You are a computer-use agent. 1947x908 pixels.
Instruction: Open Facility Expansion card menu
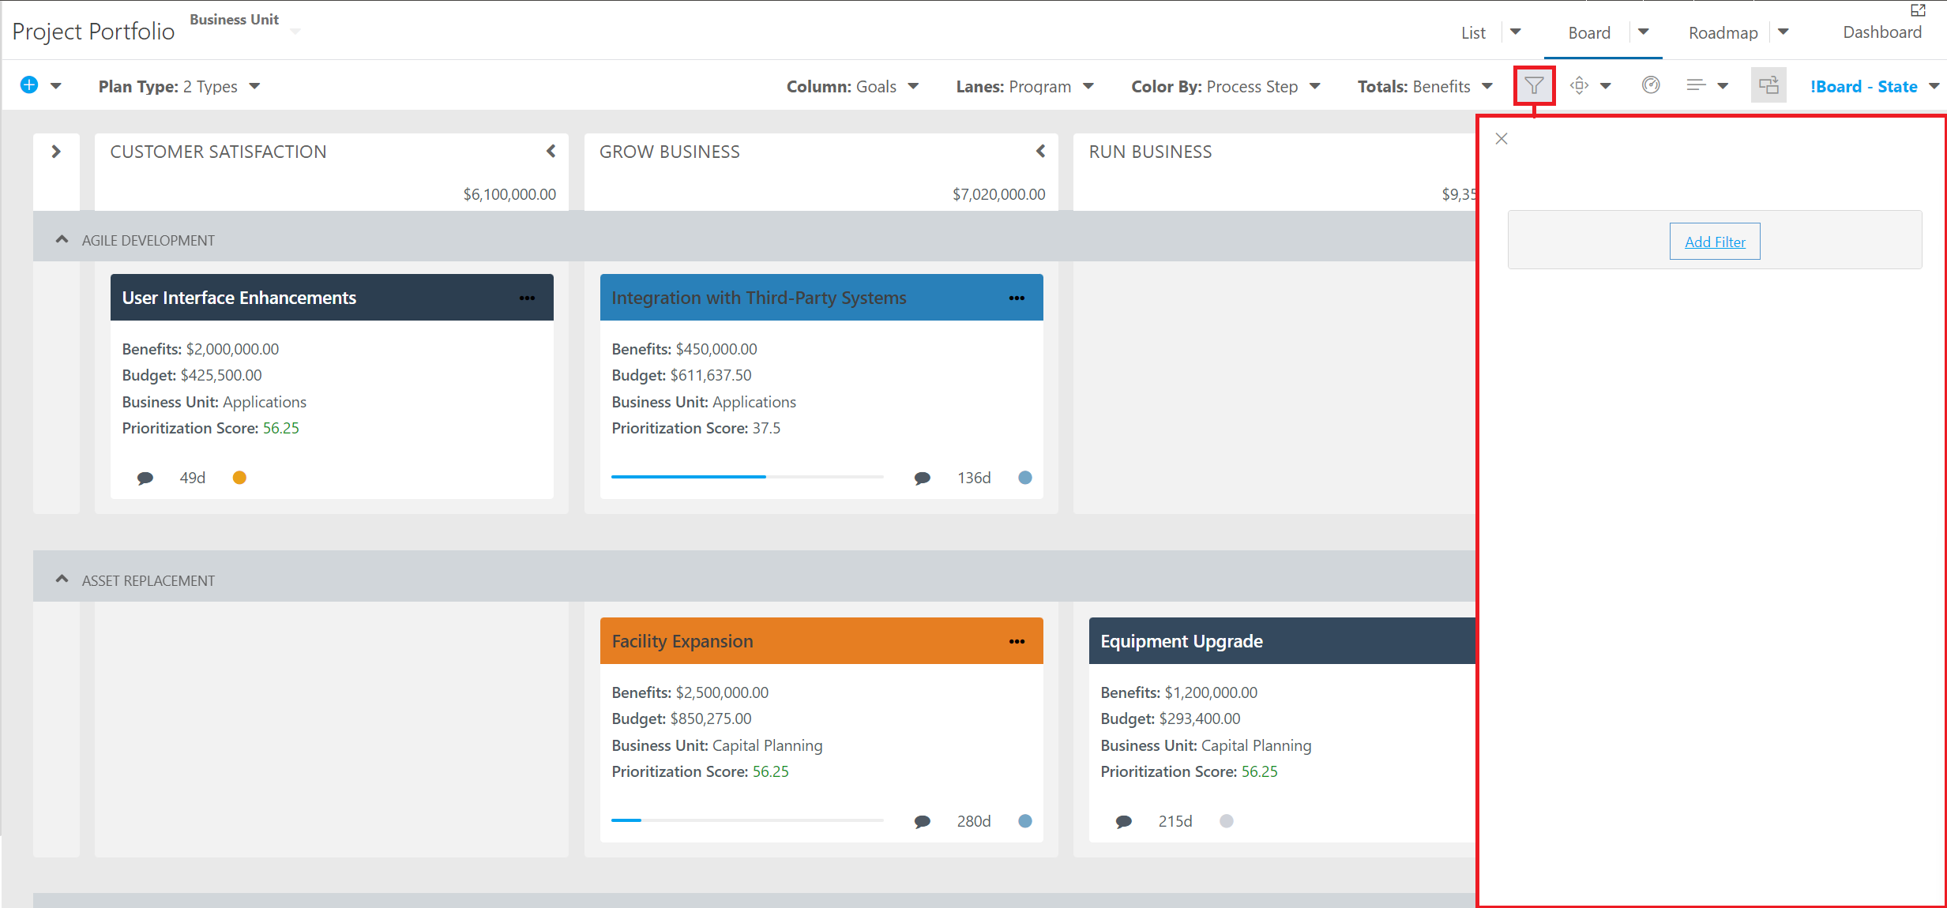(x=1017, y=641)
